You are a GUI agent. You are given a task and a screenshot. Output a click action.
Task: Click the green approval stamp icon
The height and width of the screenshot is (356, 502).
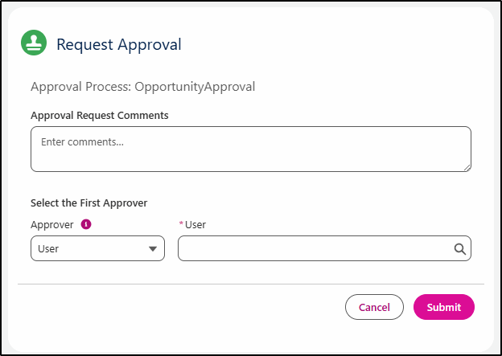coord(34,43)
